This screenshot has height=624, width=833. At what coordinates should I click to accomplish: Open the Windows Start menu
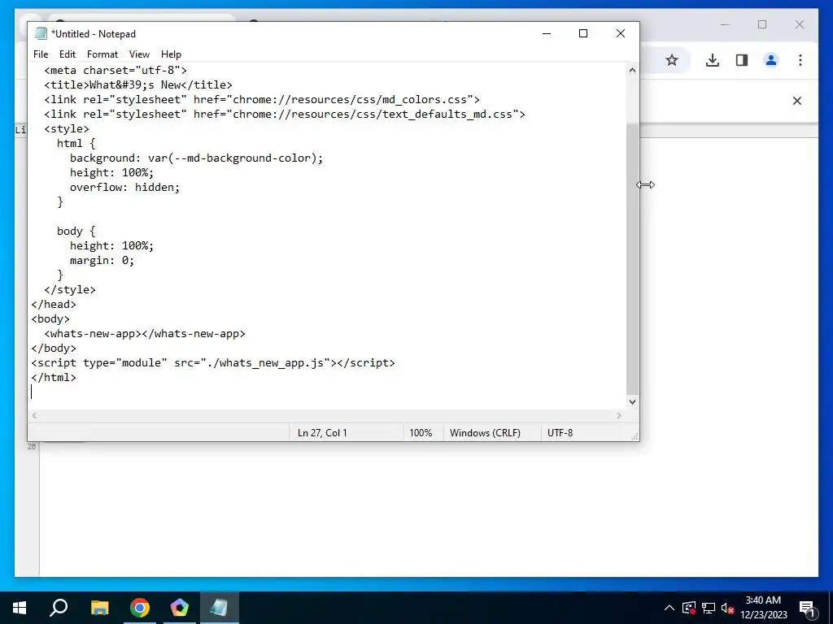click(20, 608)
